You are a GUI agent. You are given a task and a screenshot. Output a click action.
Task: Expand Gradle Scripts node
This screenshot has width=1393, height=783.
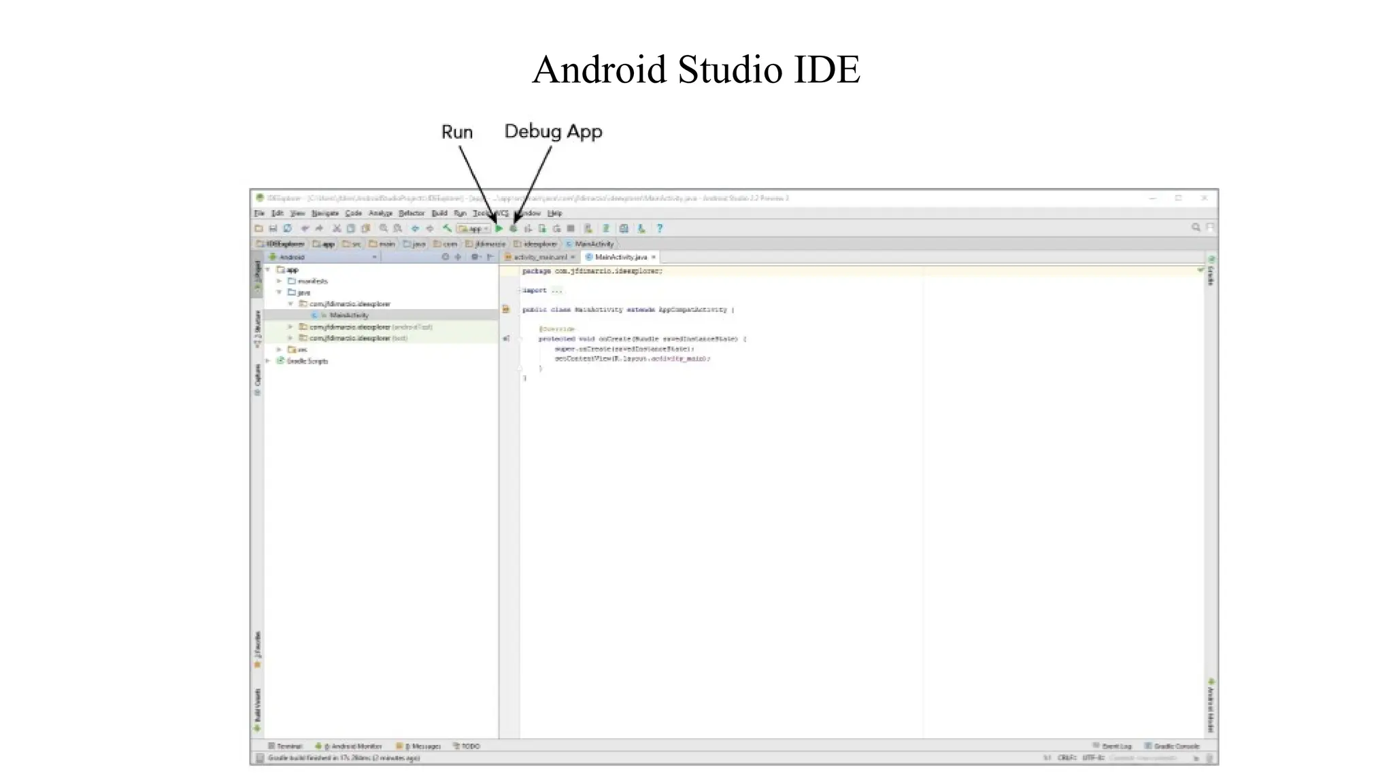pyautogui.click(x=269, y=361)
